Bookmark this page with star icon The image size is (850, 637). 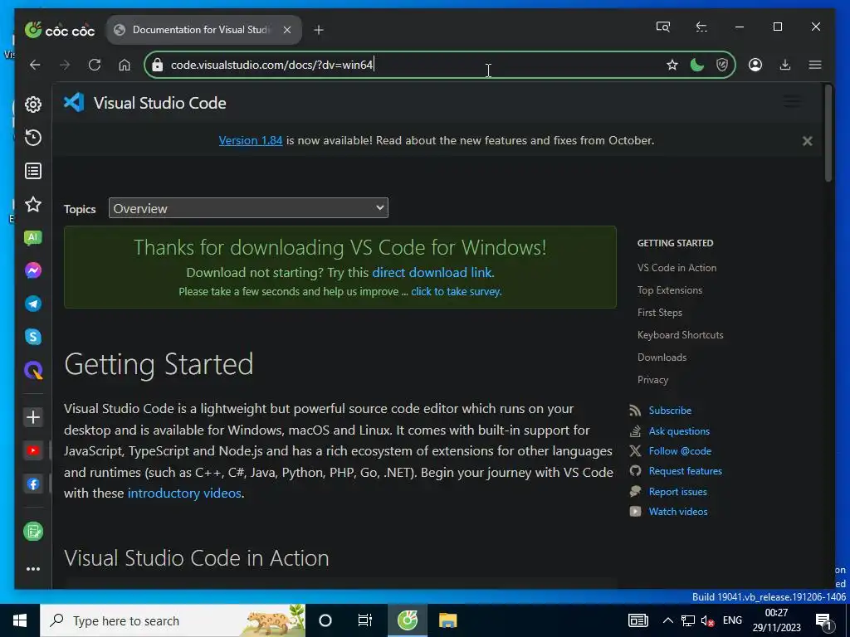tap(672, 65)
